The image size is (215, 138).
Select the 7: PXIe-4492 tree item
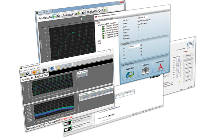coord(111,28)
